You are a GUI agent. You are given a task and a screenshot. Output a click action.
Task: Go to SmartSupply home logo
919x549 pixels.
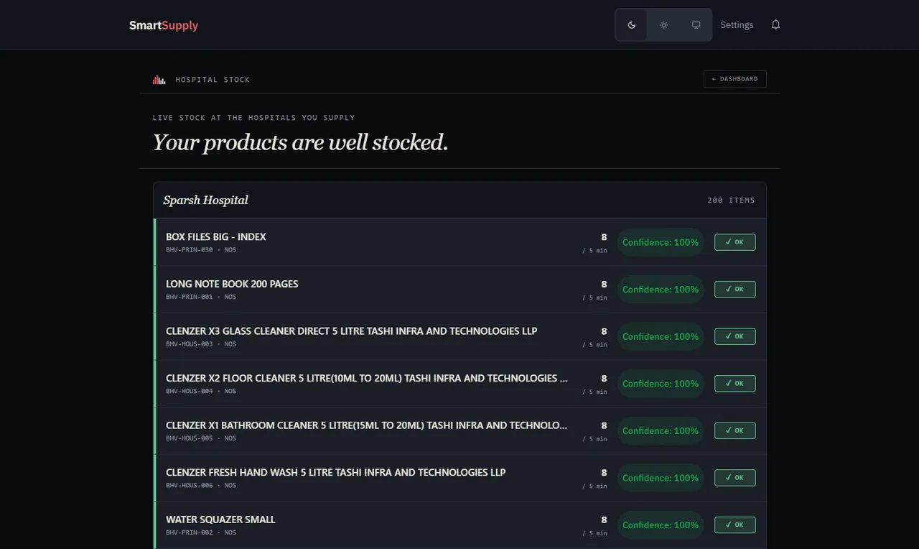164,25
